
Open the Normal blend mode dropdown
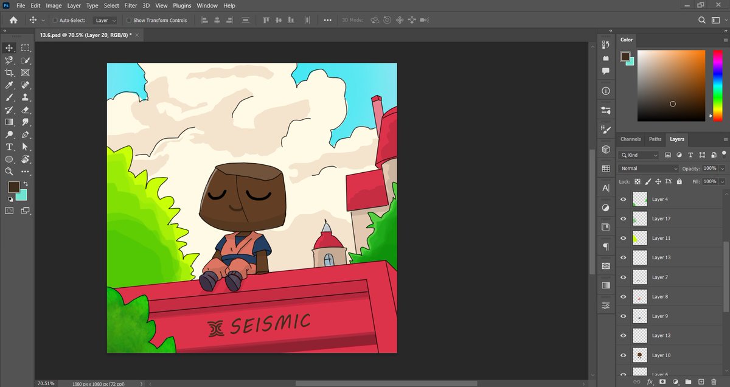(648, 168)
